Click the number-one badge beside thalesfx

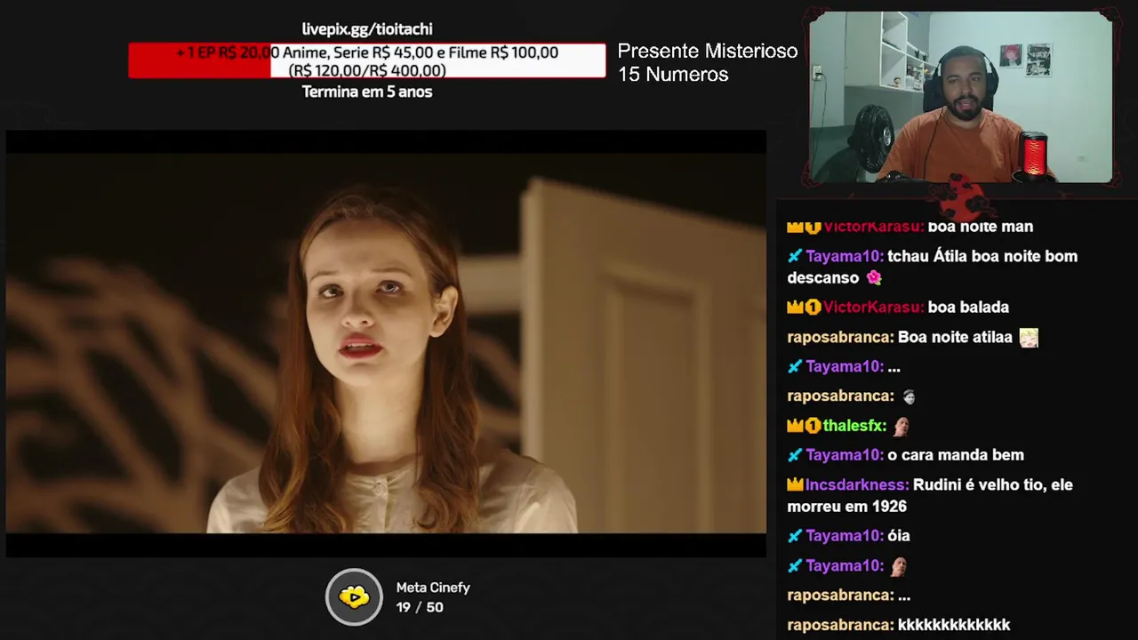coord(813,426)
